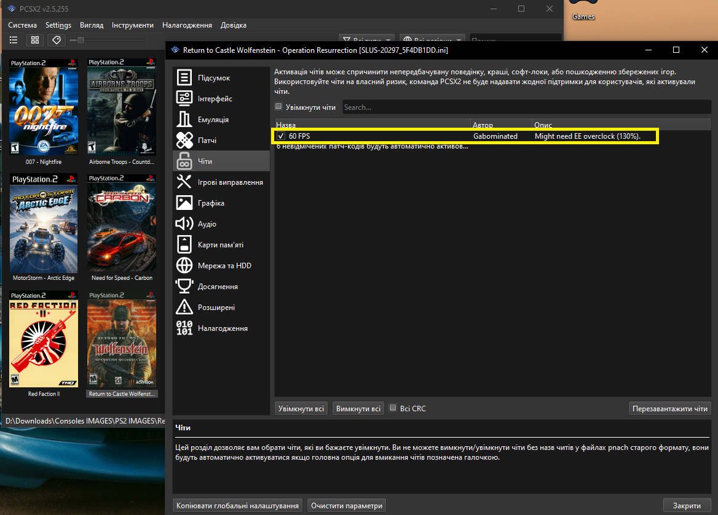This screenshot has width=718, height=515.
Task: Open the Система menu
Action: point(22,25)
